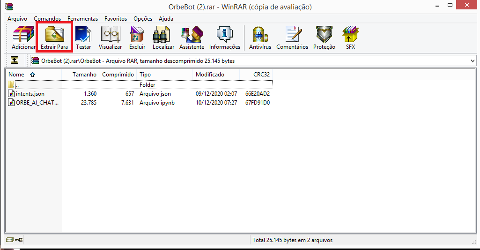Click the Excluir delete icon
This screenshot has height=250, width=480.
pyautogui.click(x=137, y=34)
